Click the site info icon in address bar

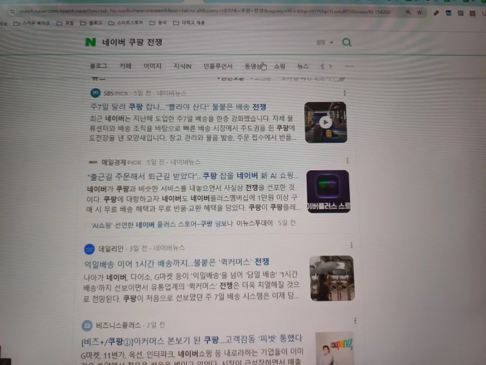click(12, 12)
